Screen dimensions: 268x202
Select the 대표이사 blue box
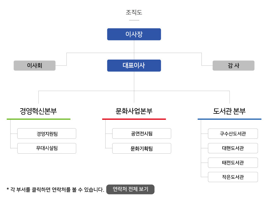coord(134,65)
